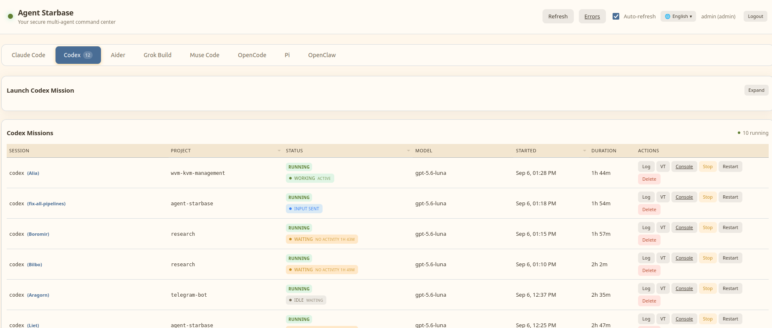Image resolution: width=772 pixels, height=328 pixels.
Task: Click the 2h 35m duration value
Action: tap(601, 295)
